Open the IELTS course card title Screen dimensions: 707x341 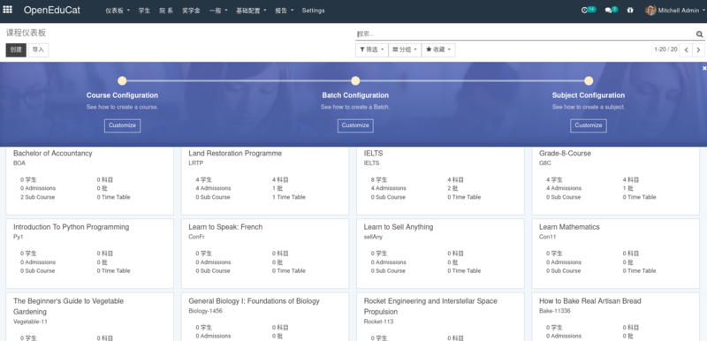coord(373,153)
